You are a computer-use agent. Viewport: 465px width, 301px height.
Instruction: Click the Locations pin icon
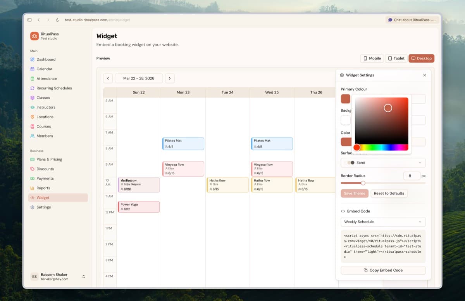coord(33,117)
